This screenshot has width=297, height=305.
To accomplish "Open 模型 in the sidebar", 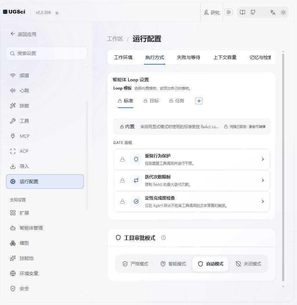I will coord(45,243).
